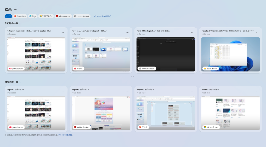Viewport: 266px width, 147px height.
Task: Filter results by エクスプローラー chip
Action: point(46,16)
